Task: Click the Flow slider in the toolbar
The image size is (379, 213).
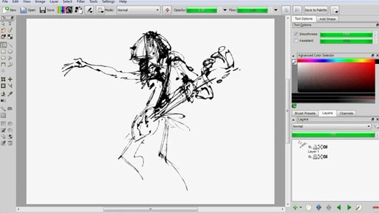Action: click(x=252, y=10)
